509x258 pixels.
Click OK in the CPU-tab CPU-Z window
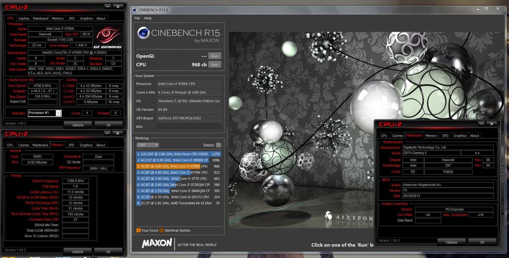[x=108, y=125]
